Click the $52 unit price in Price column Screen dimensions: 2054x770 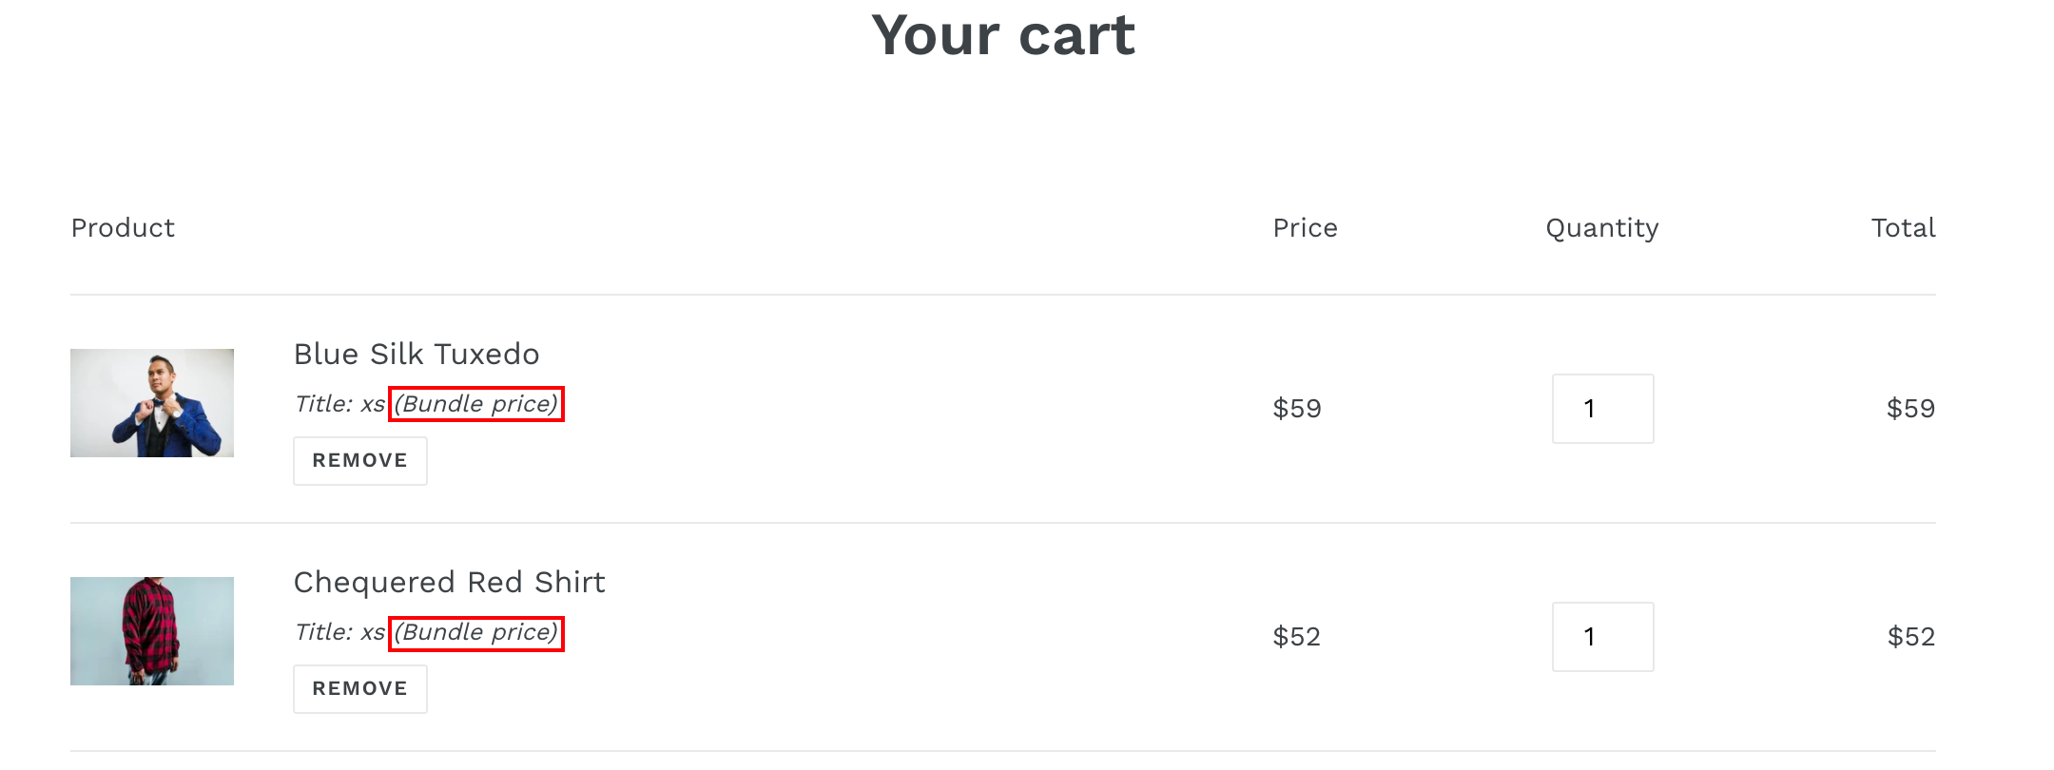(1297, 637)
